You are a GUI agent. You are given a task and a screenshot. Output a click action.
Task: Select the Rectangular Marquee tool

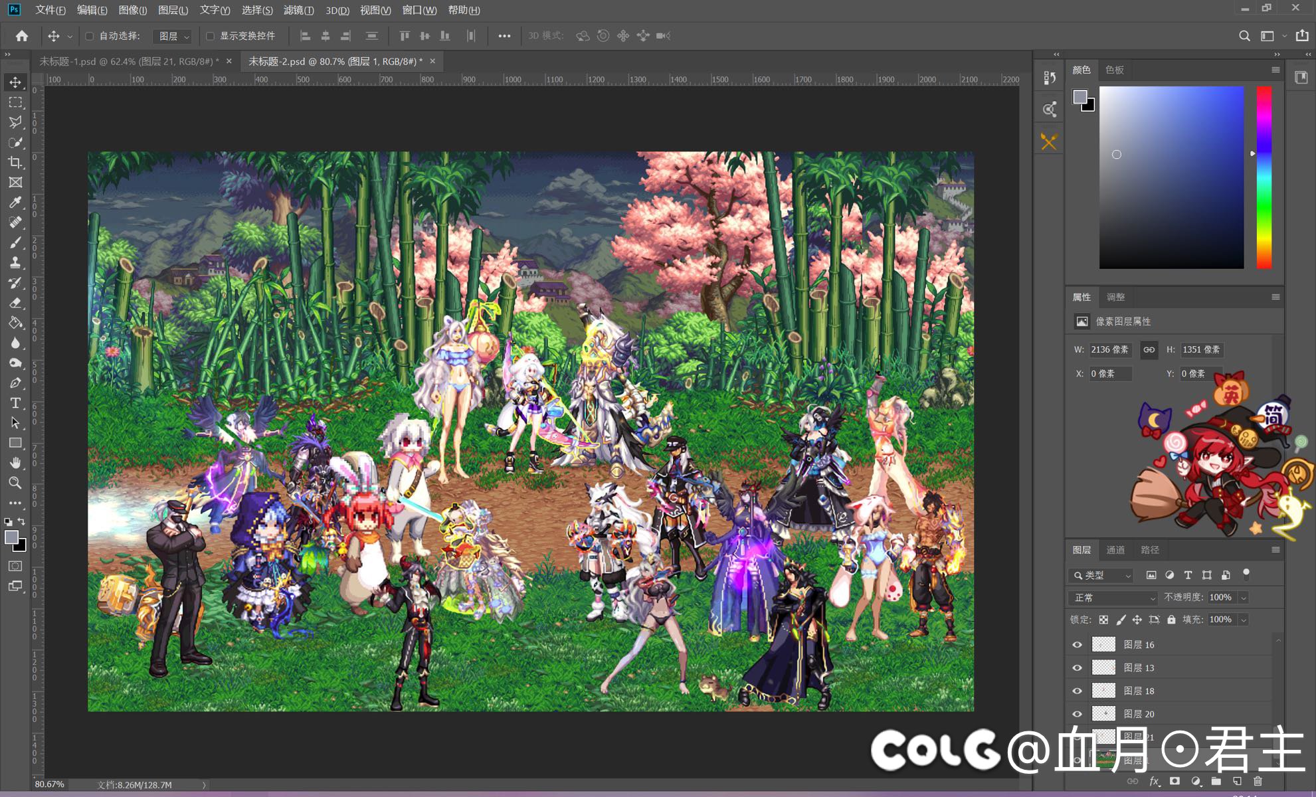click(x=15, y=102)
